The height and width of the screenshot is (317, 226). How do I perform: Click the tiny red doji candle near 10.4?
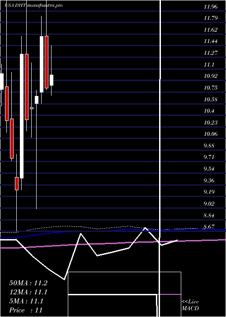tap(32, 108)
